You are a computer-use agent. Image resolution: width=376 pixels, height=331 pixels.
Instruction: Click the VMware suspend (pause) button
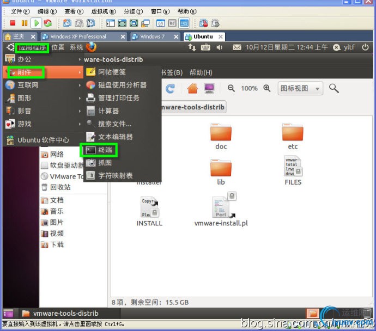point(24,23)
